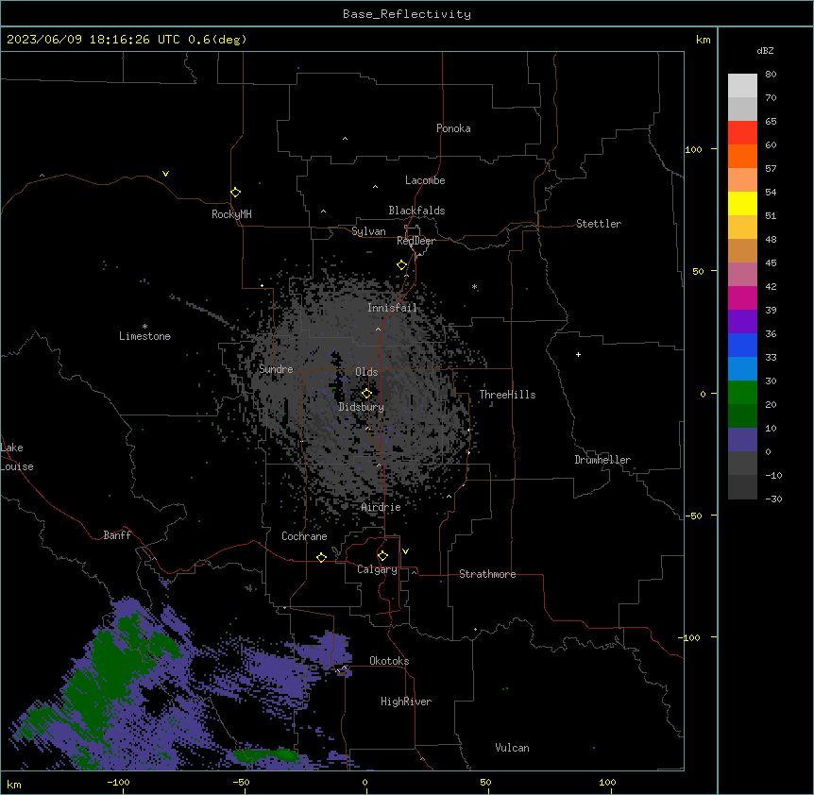Click the white asterisk east of Innisfail

[x=474, y=287]
